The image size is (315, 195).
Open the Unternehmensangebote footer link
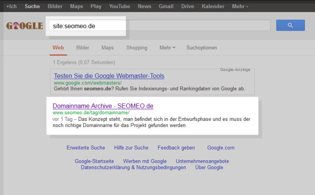tap(202, 161)
